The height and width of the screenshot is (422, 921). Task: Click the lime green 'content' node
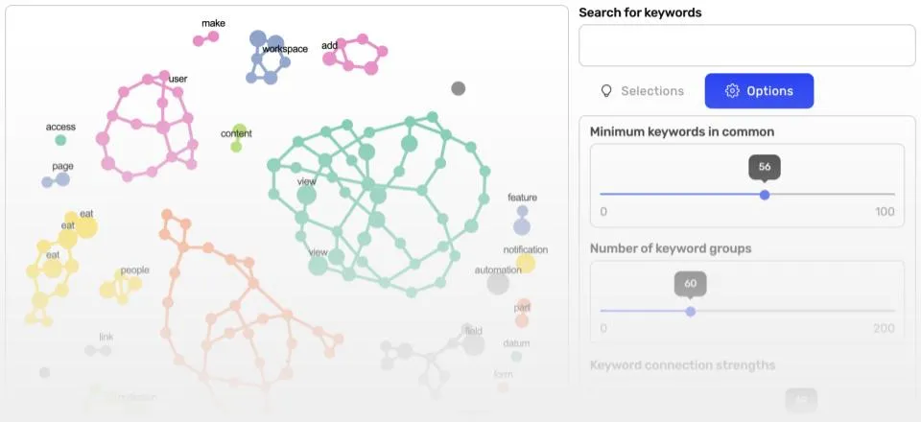click(239, 131)
